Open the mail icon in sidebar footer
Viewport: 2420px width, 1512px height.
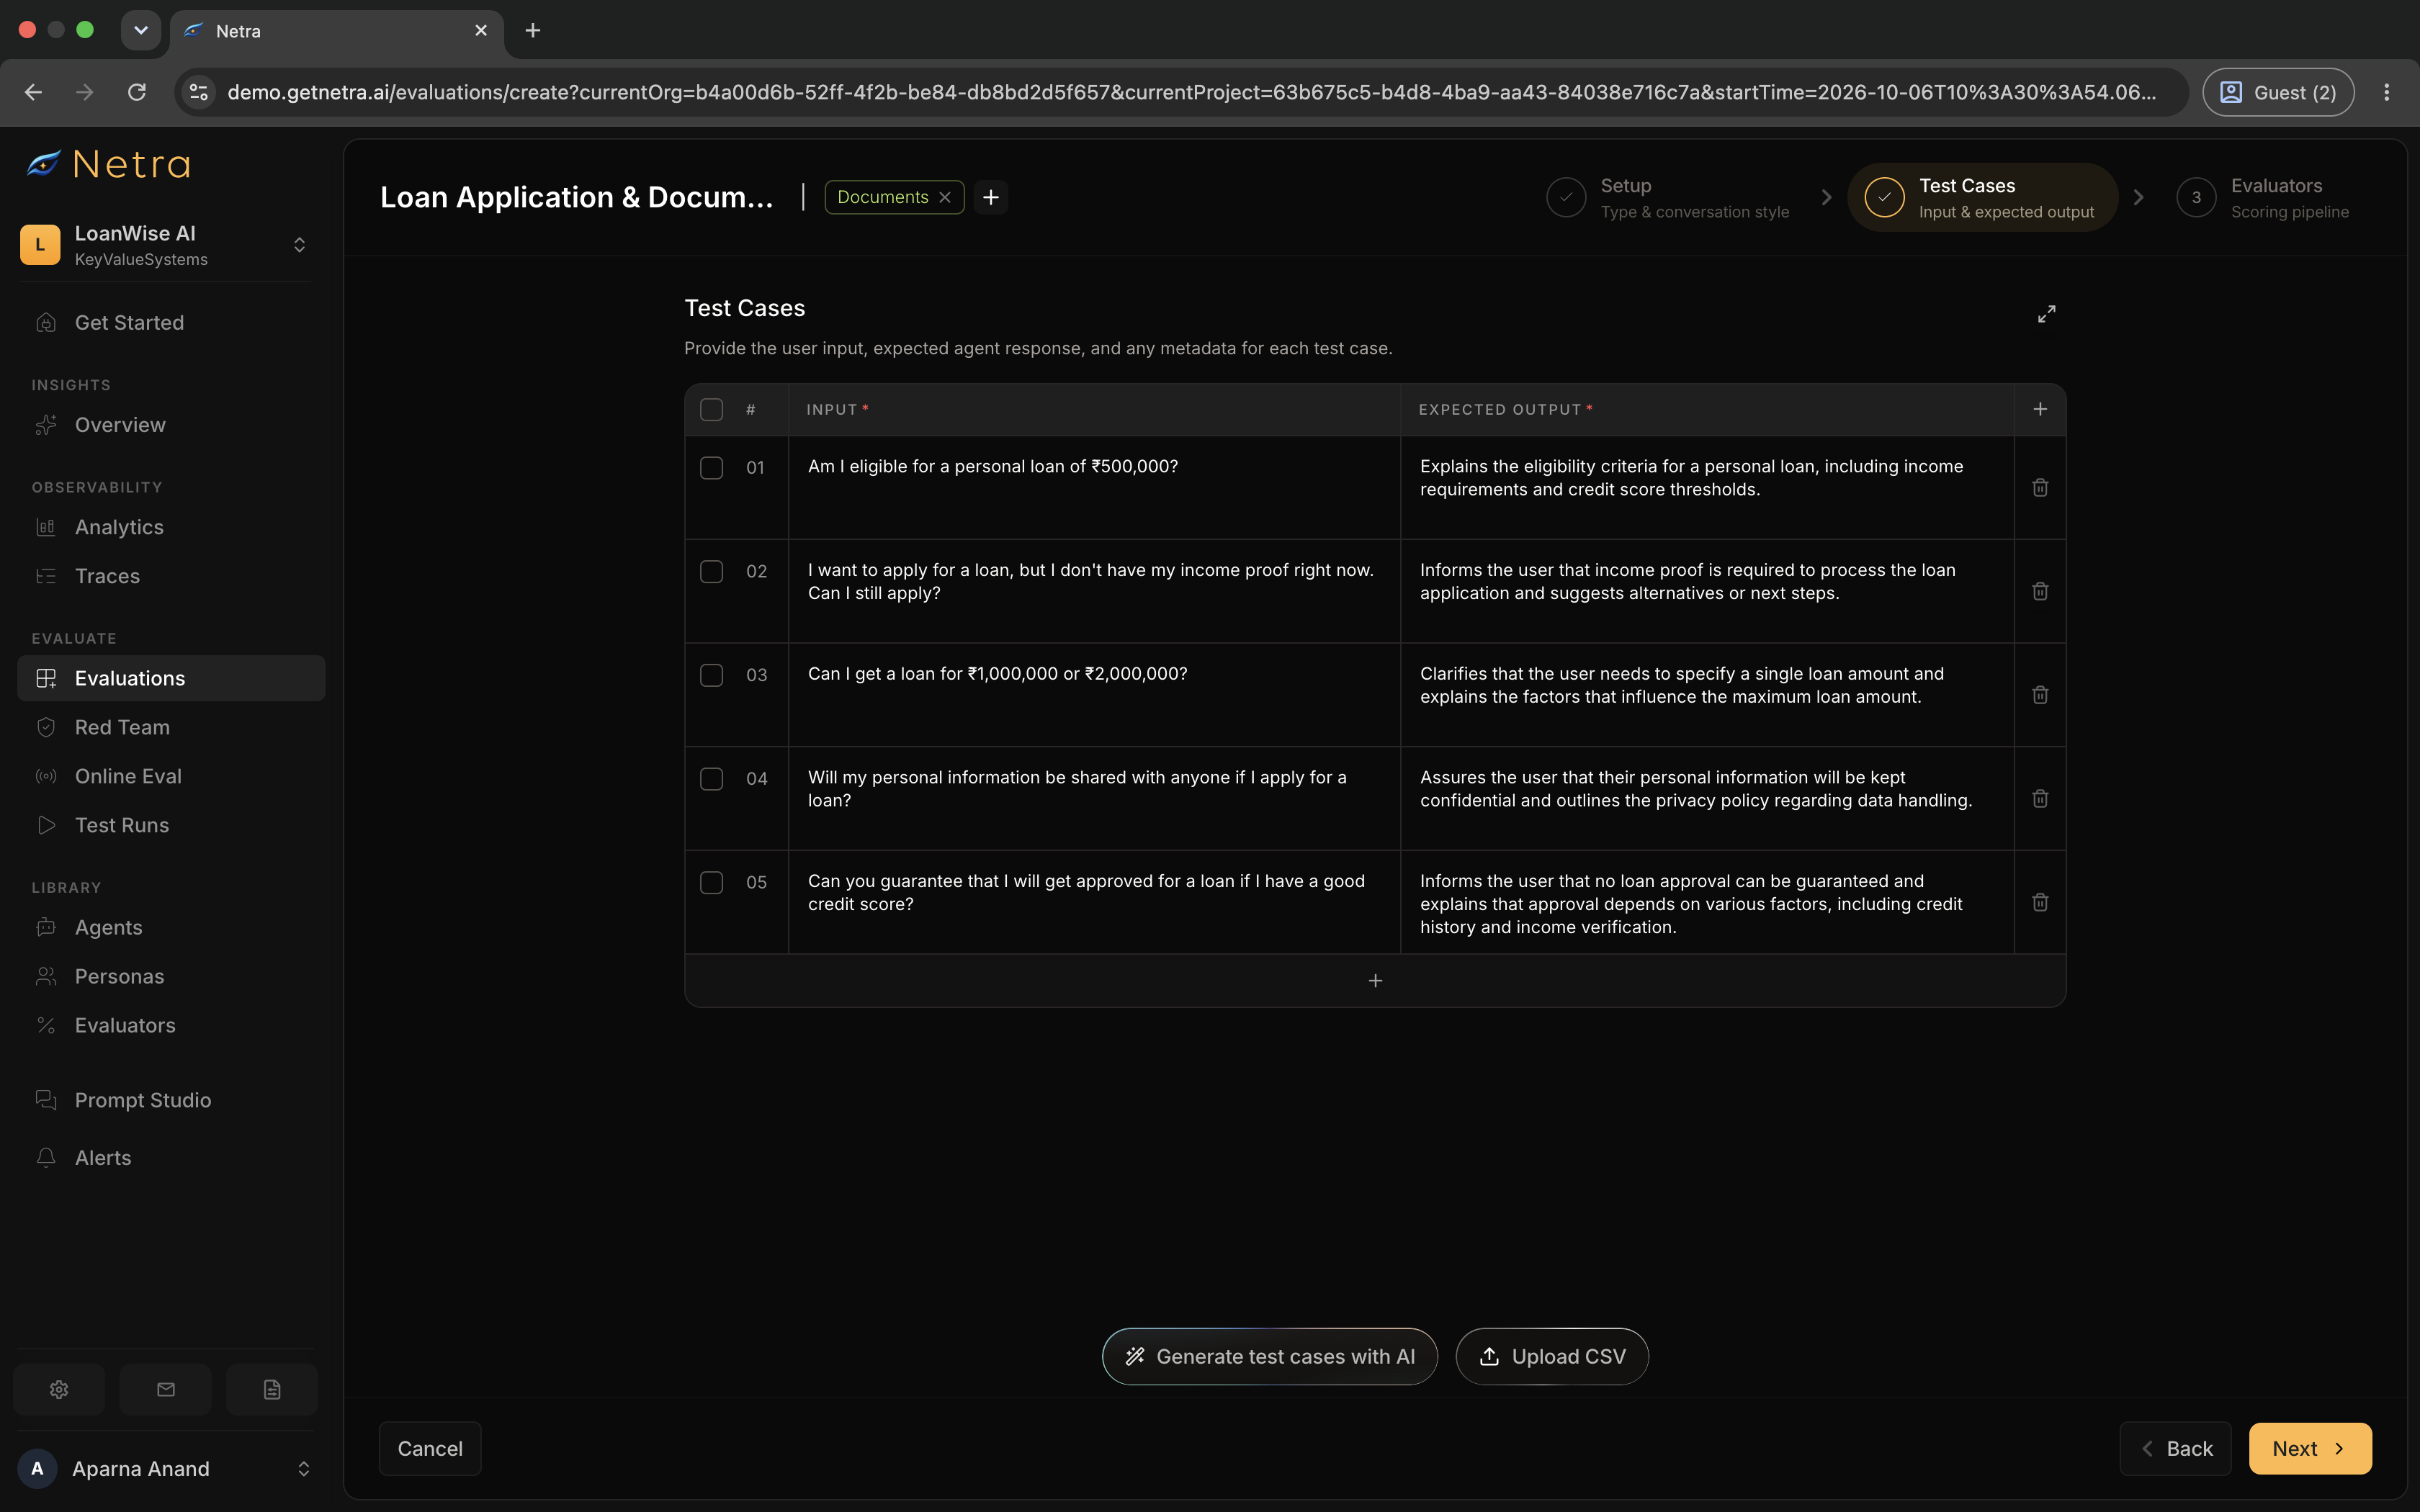pos(166,1389)
